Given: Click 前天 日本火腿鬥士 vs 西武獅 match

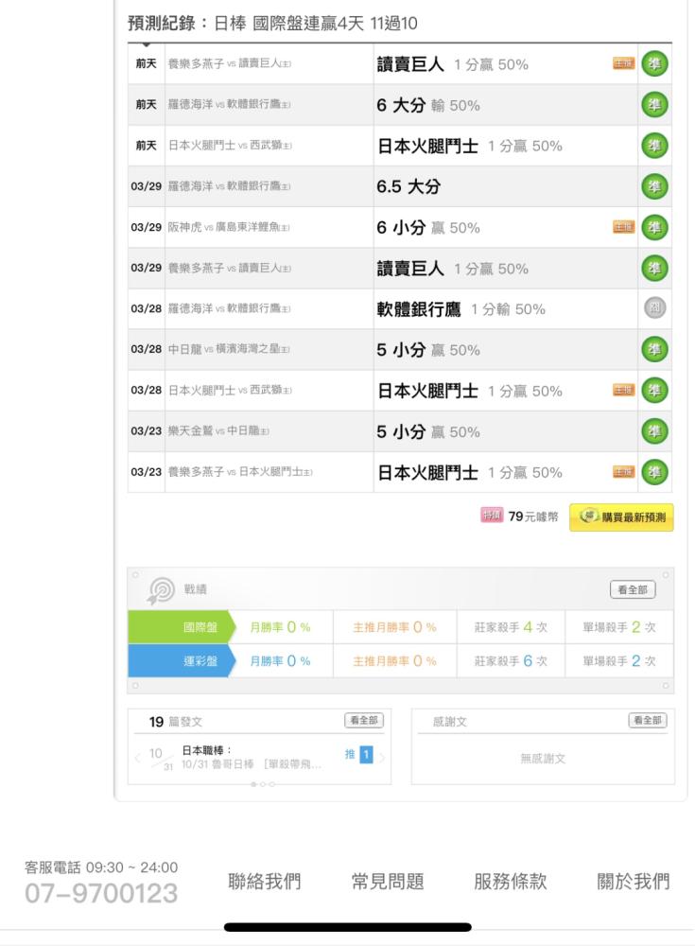Looking at the screenshot, I should 230,146.
